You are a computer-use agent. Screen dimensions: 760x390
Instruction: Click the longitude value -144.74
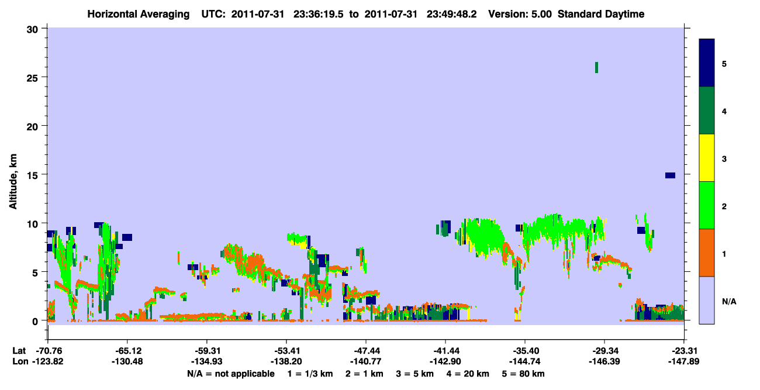[x=524, y=361]
